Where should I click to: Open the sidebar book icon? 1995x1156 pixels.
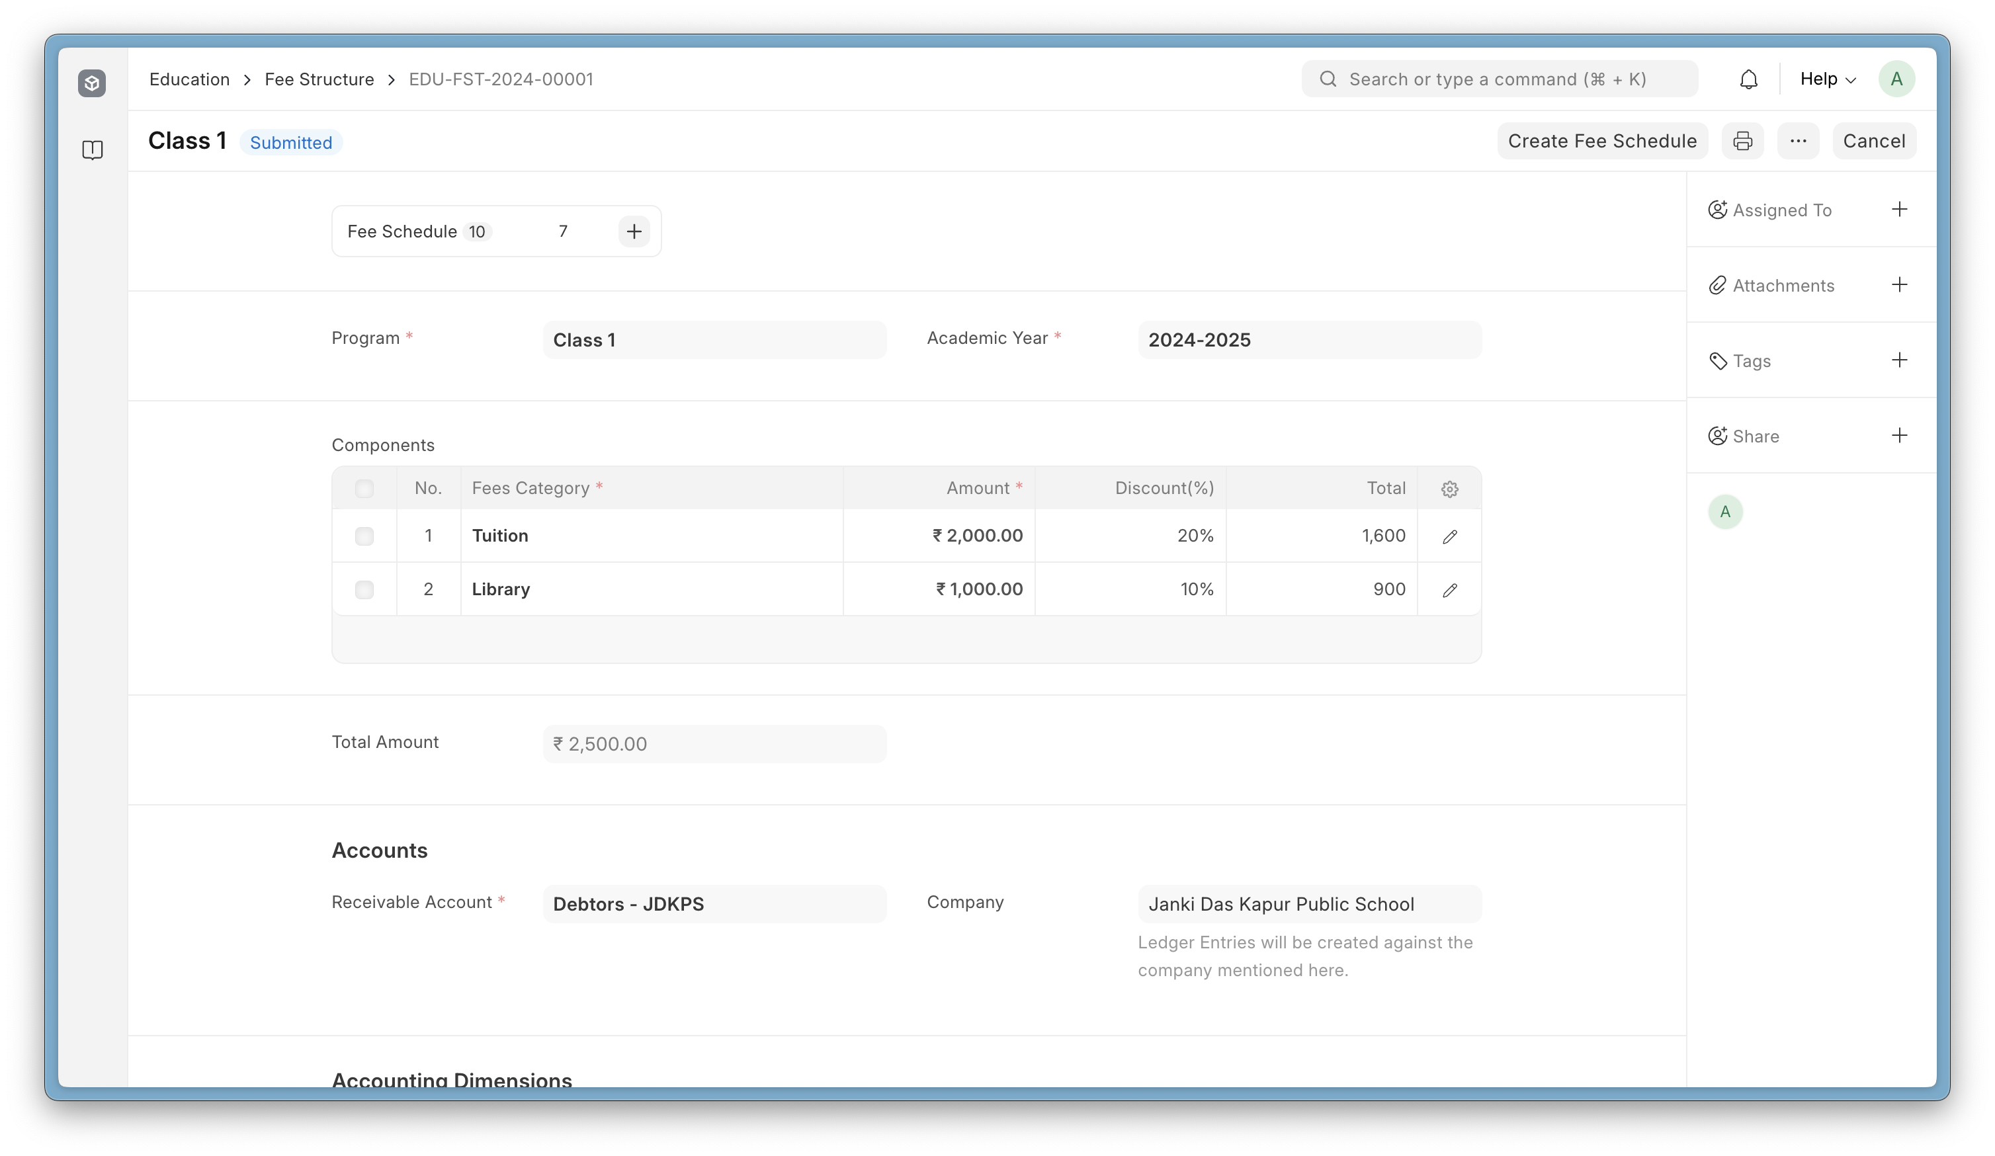tap(93, 149)
